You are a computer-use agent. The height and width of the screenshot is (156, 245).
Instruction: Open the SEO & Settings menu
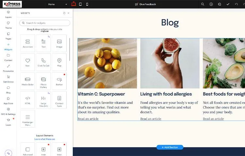point(8,112)
